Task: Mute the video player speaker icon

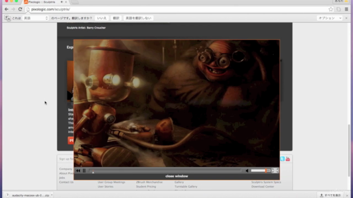Action: (x=247, y=171)
